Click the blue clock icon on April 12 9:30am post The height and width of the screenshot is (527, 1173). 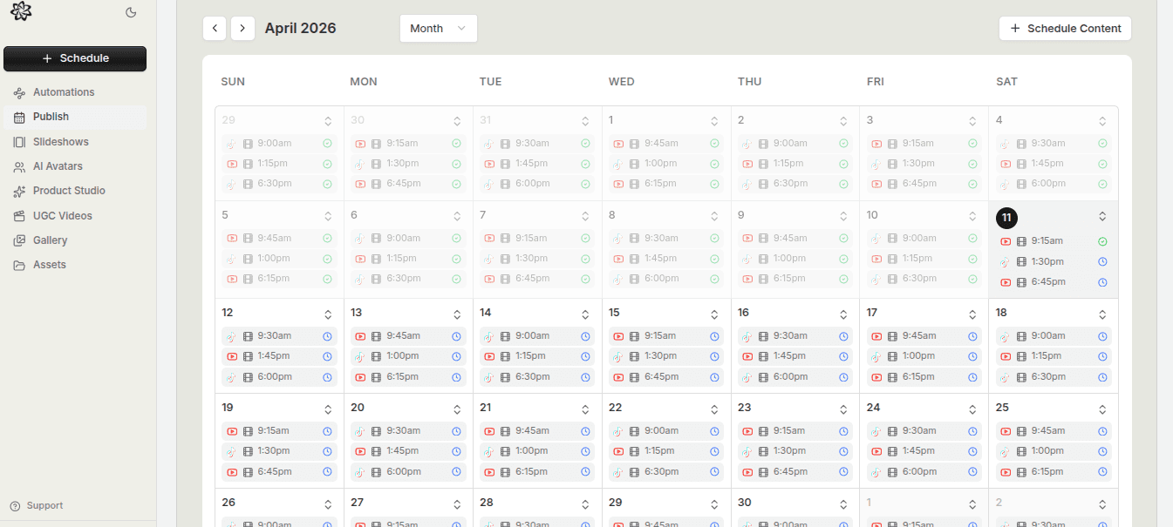(328, 335)
